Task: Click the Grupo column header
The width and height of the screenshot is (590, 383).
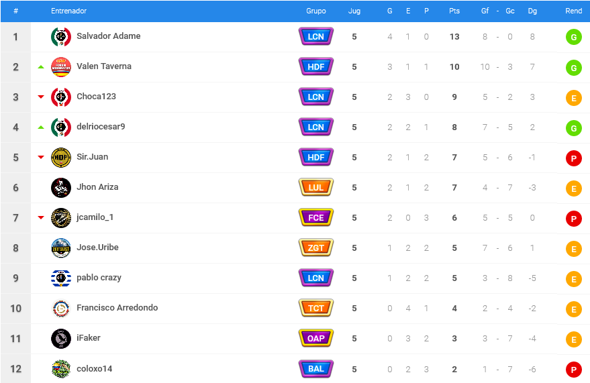Action: [x=316, y=11]
